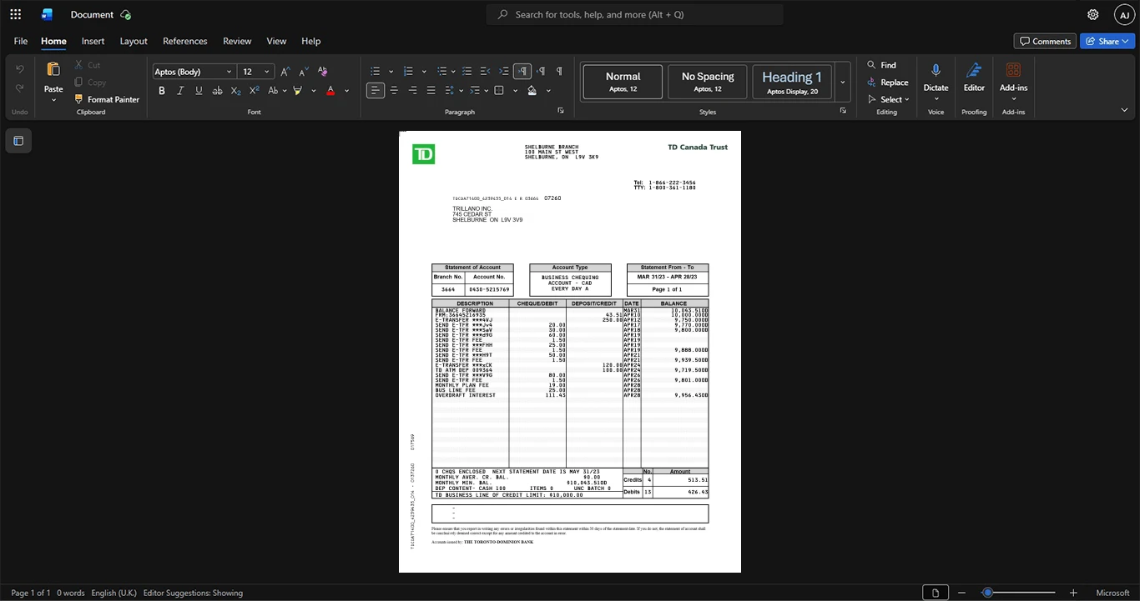Switch to the Layout tab

(134, 41)
